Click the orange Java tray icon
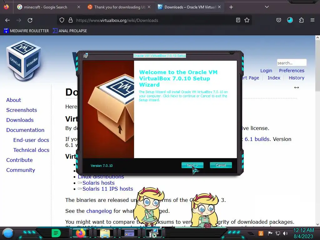The width and height of the screenshot is (320, 240). [261, 233]
